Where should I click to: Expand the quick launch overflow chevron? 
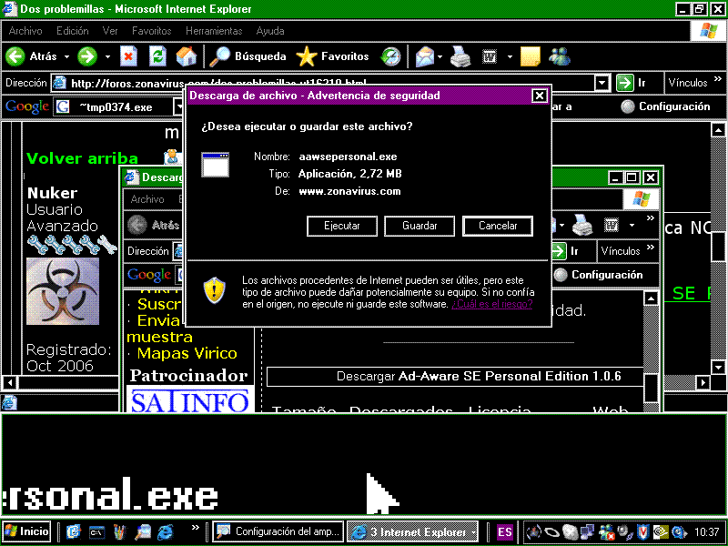click(x=195, y=527)
